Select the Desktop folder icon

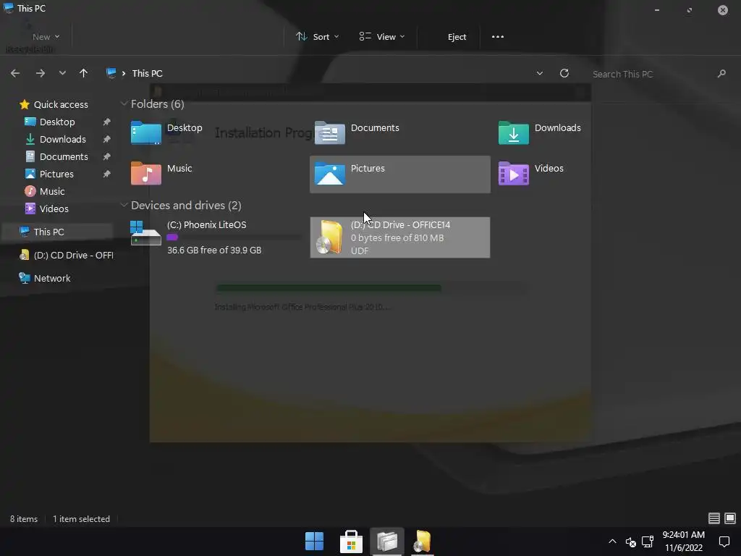(x=145, y=132)
